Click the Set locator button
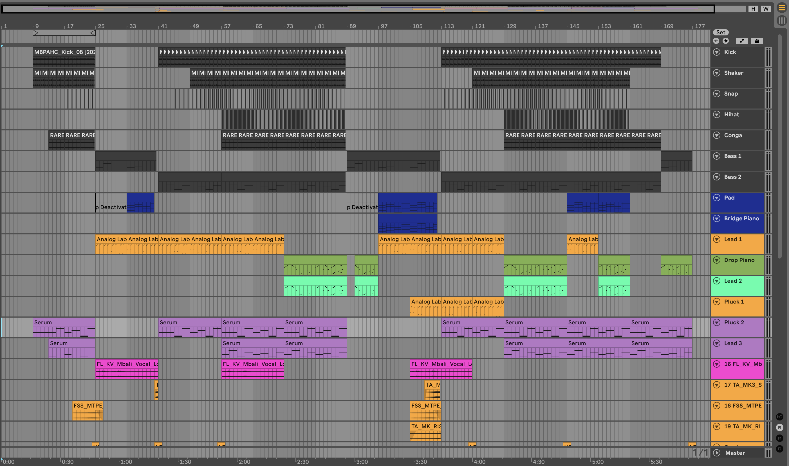Image resolution: width=789 pixels, height=466 pixels. 720,32
